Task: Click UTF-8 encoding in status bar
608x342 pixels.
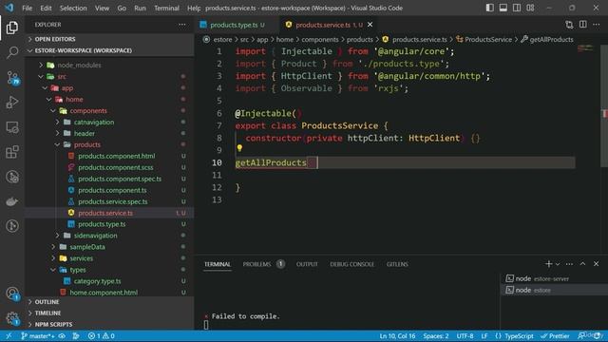Action: tap(465, 335)
